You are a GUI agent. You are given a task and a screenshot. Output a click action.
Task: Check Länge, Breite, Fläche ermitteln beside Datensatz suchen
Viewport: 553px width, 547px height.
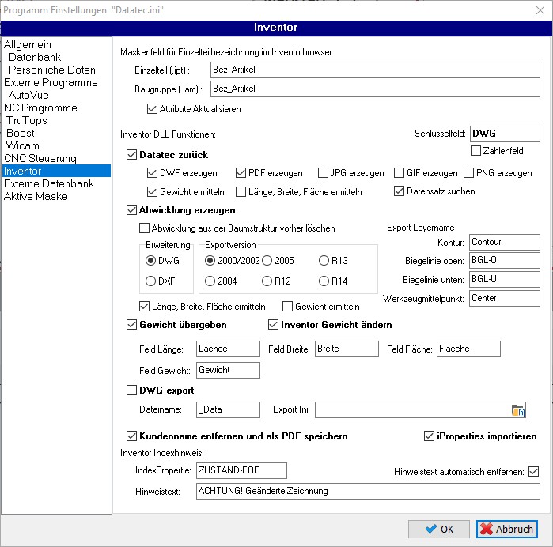click(x=241, y=192)
